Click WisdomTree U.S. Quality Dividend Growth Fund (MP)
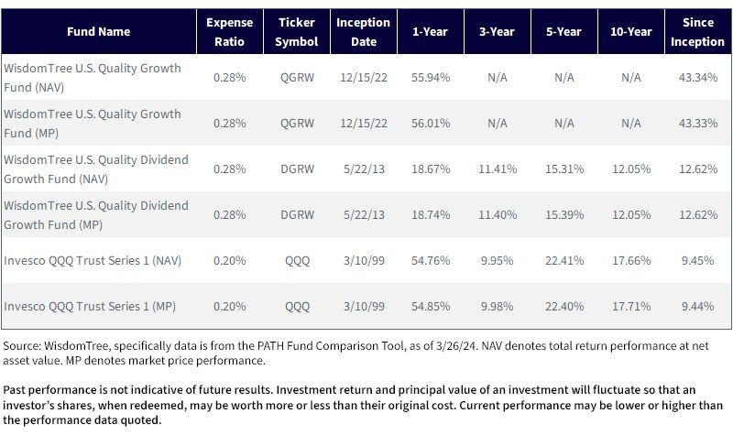Screen dimensions: 733x435 pos(96,215)
